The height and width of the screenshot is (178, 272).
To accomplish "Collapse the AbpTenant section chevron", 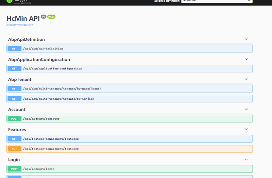I will (246, 79).
